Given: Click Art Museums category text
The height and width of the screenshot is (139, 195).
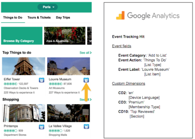Looking at the screenshot, I should (x=57, y=88).
